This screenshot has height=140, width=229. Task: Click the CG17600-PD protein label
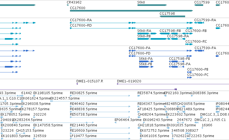[139, 53]
